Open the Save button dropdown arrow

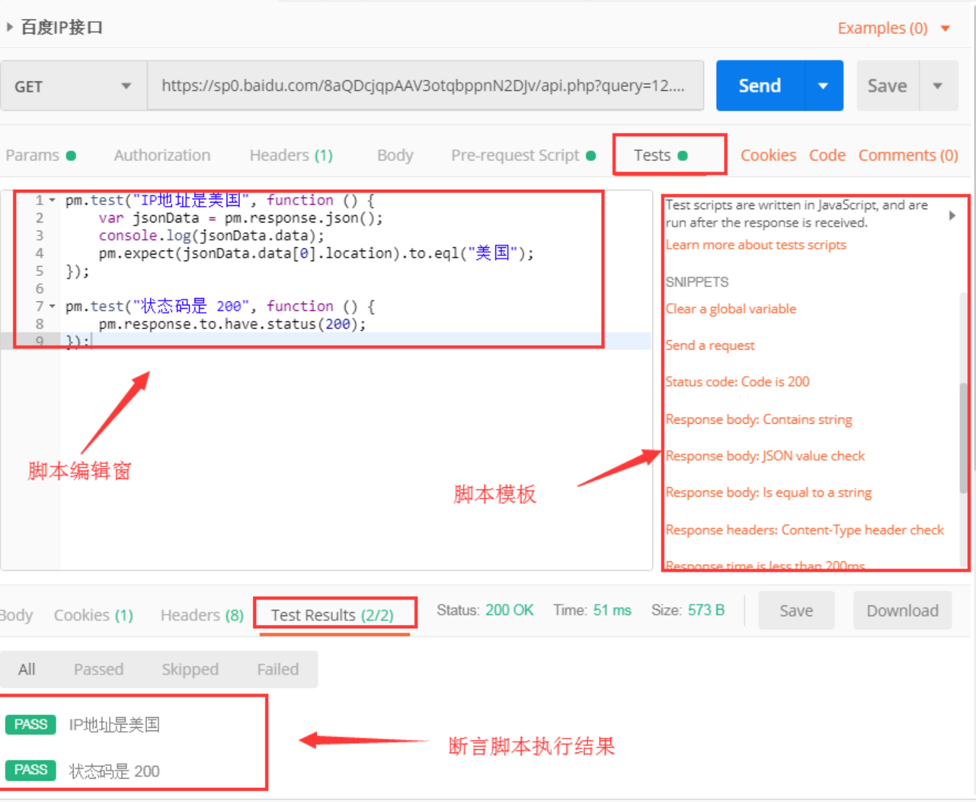[938, 86]
